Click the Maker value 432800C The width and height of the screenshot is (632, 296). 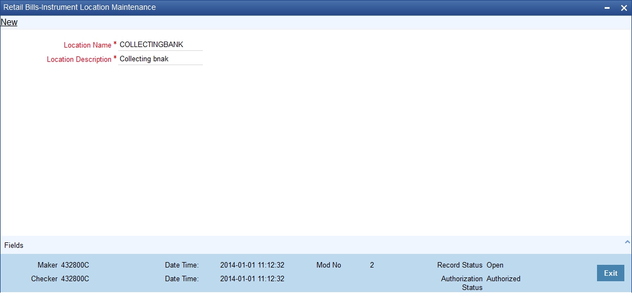click(x=75, y=265)
